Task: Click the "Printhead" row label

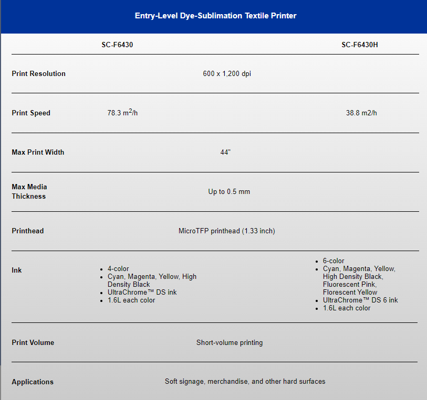Action: [x=27, y=231]
